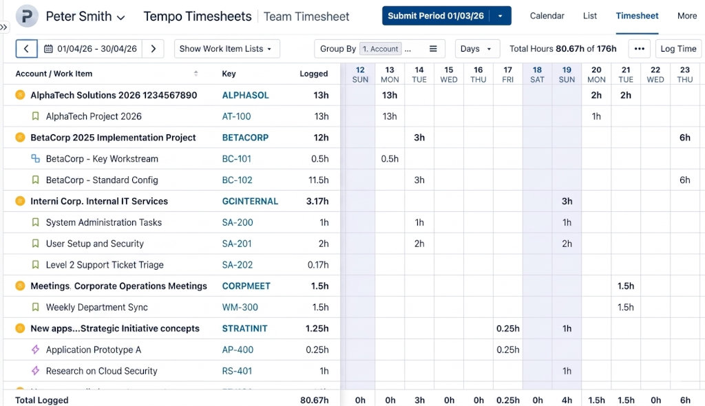Click the Strategic Initiative concepts account icon
Viewport: 705px width, 406px height.
20,328
